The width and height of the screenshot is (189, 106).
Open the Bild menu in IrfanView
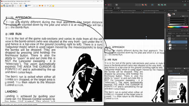[12, 3]
